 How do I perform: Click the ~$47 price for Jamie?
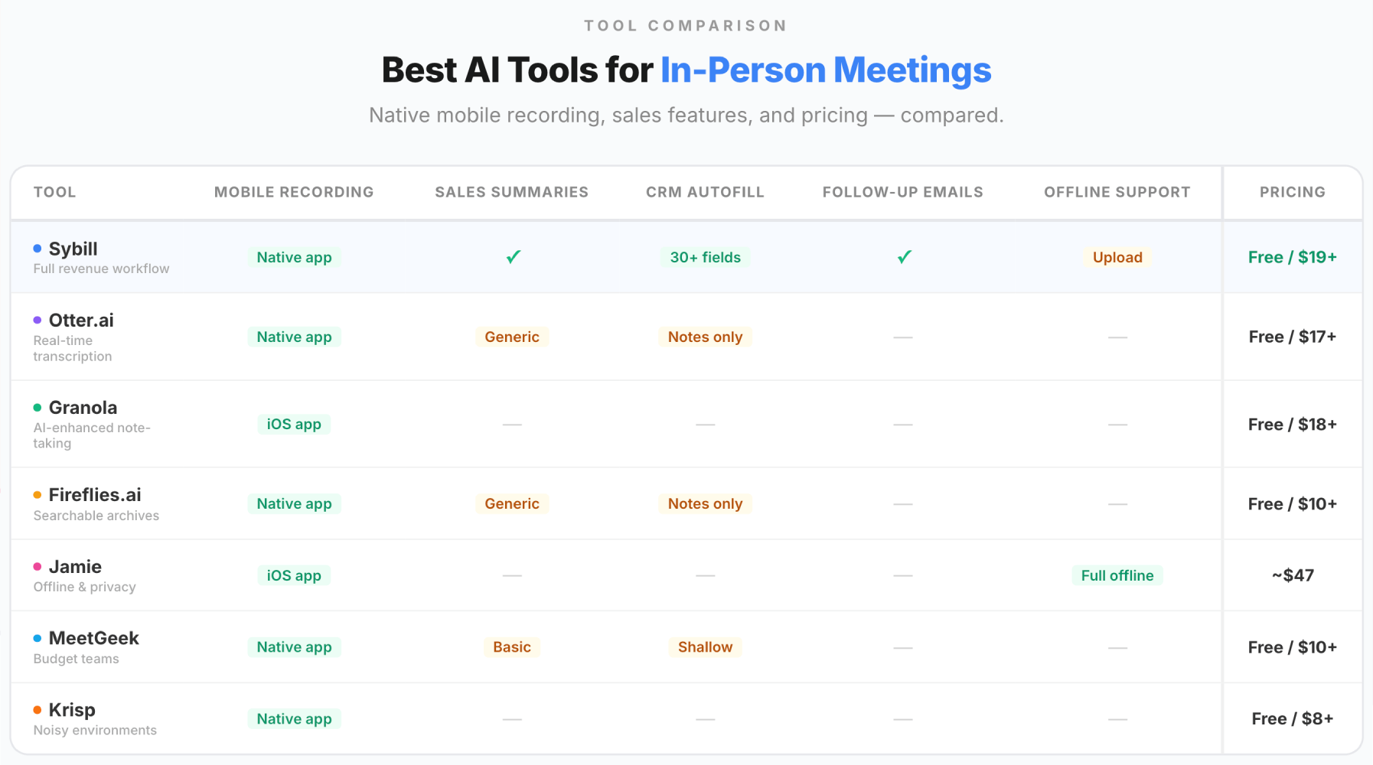(x=1293, y=575)
